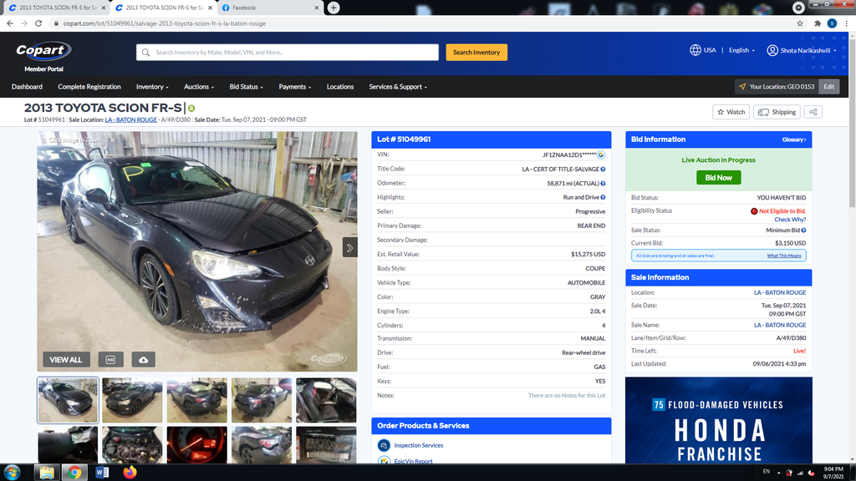This screenshot has width=856, height=481.
Task: Open Sale Name LA - BATON ROUGE link
Action: pos(780,325)
